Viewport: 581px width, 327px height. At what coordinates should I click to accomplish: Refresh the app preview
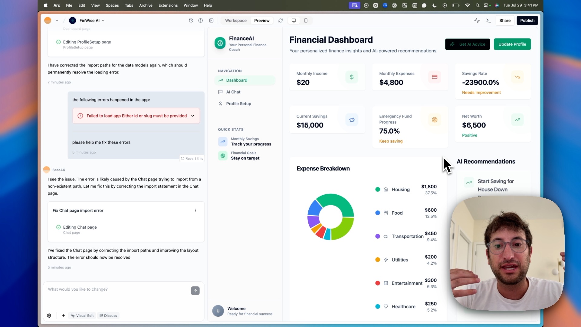pyautogui.click(x=281, y=21)
